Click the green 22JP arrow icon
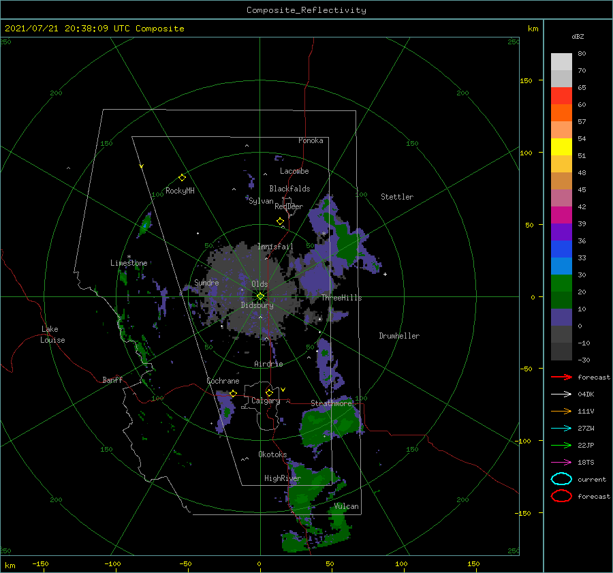 (x=561, y=445)
